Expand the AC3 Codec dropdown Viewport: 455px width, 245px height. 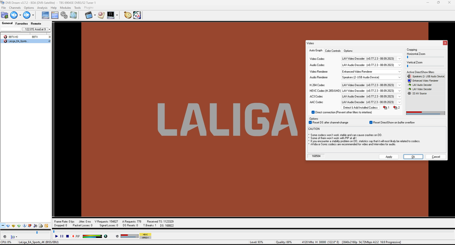[400, 96]
